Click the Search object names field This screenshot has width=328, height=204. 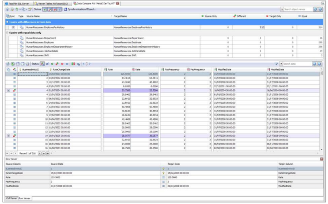[x=298, y=9]
